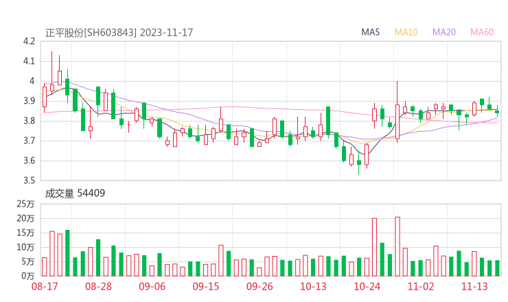Click the 25万 volume axis label

click(25, 204)
